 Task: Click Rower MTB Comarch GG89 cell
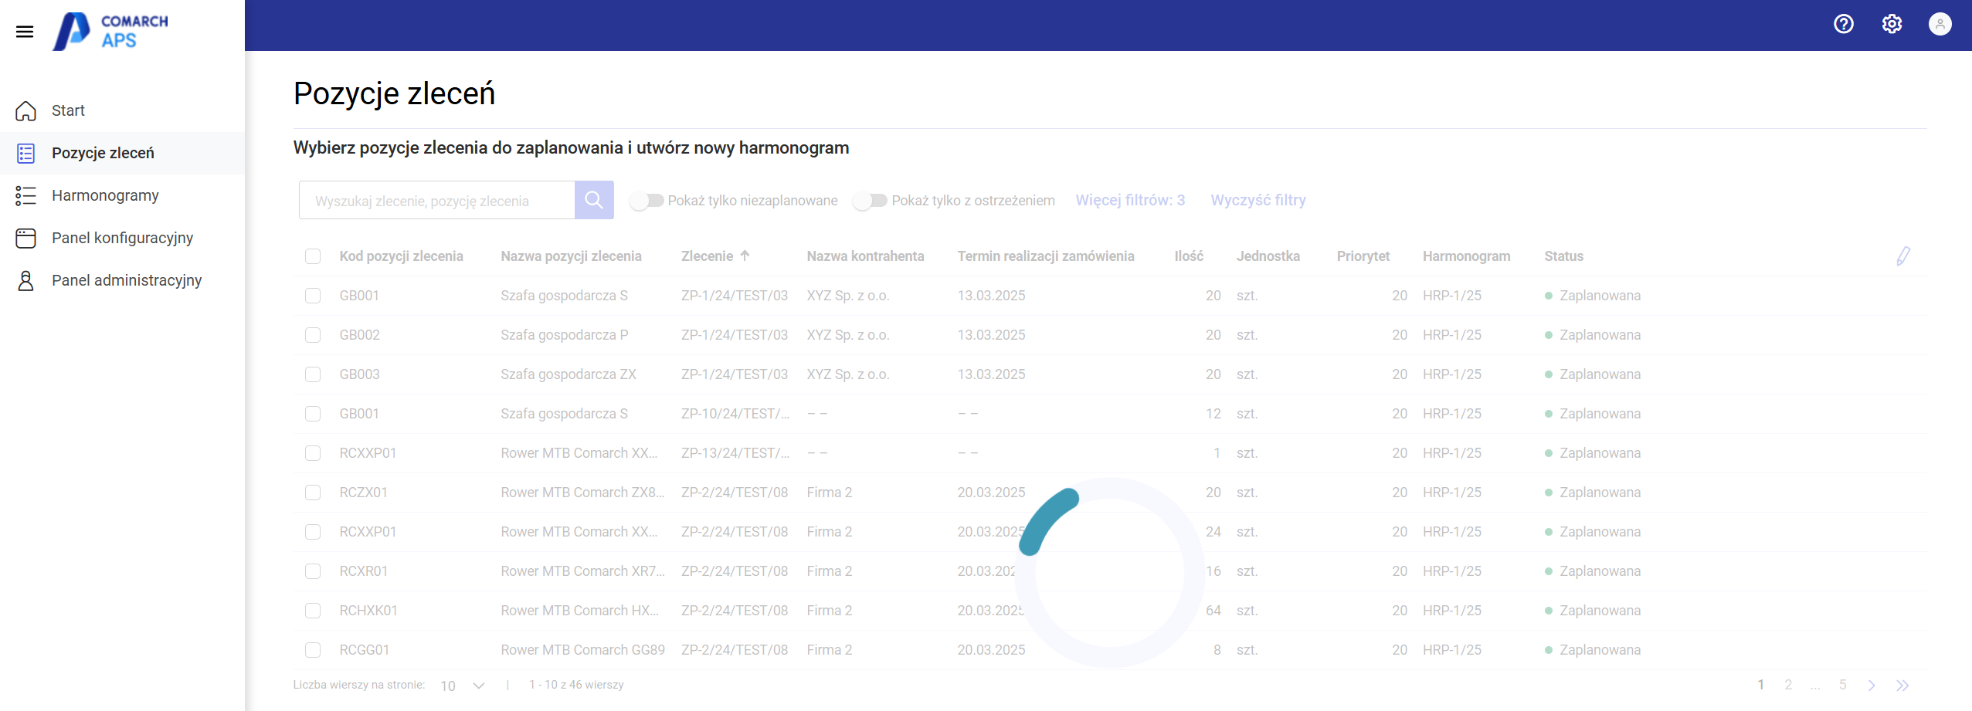click(x=582, y=650)
